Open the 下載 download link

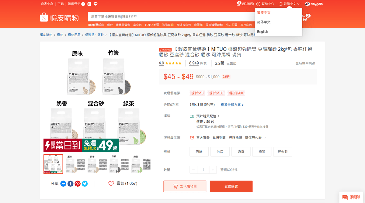(x=61, y=4)
